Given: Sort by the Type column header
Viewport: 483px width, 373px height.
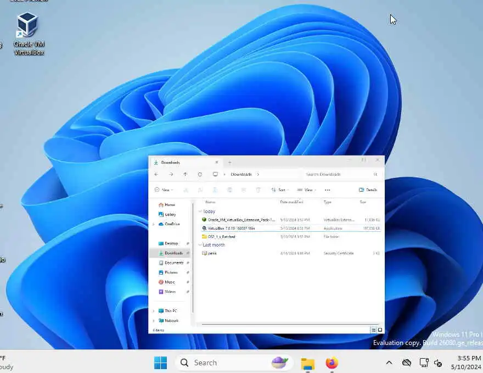Looking at the screenshot, I should click(327, 202).
